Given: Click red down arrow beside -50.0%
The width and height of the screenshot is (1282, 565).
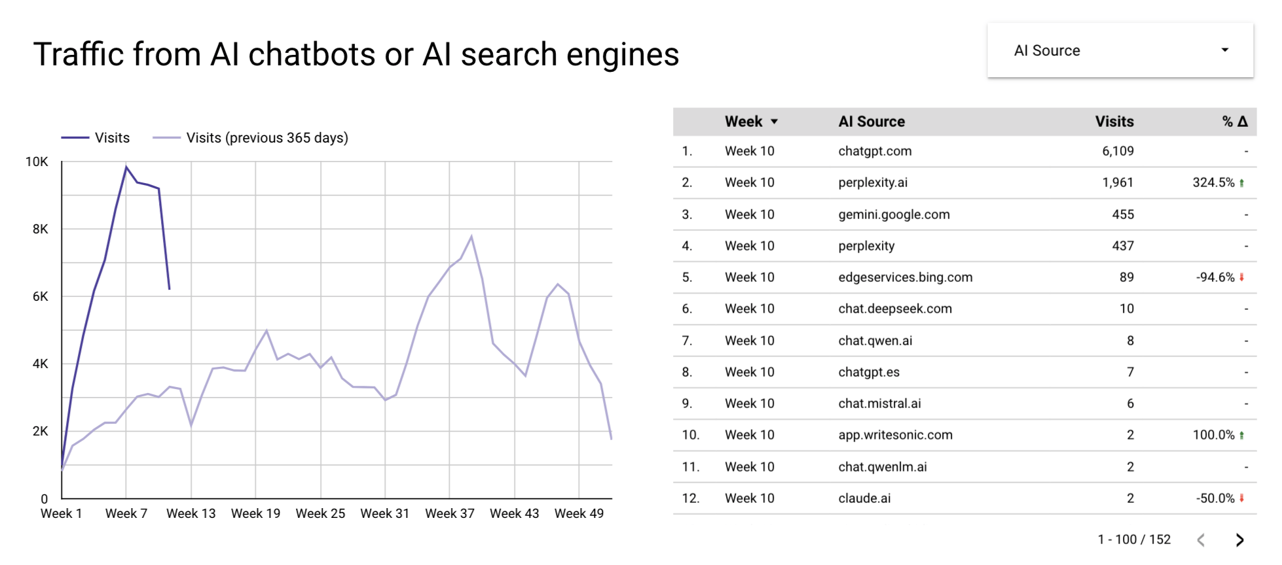Looking at the screenshot, I should [1241, 498].
